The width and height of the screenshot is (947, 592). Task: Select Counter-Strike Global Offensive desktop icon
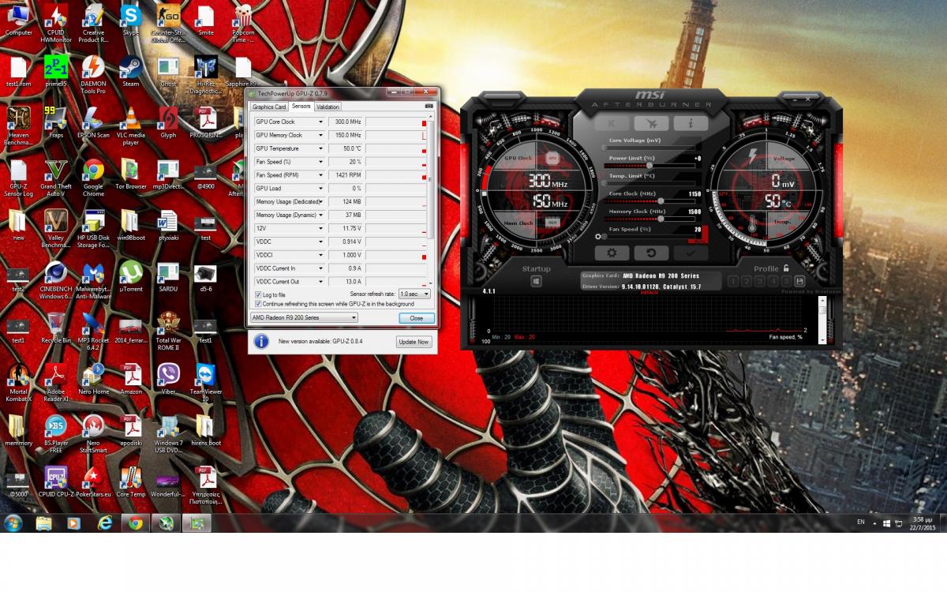click(x=168, y=24)
